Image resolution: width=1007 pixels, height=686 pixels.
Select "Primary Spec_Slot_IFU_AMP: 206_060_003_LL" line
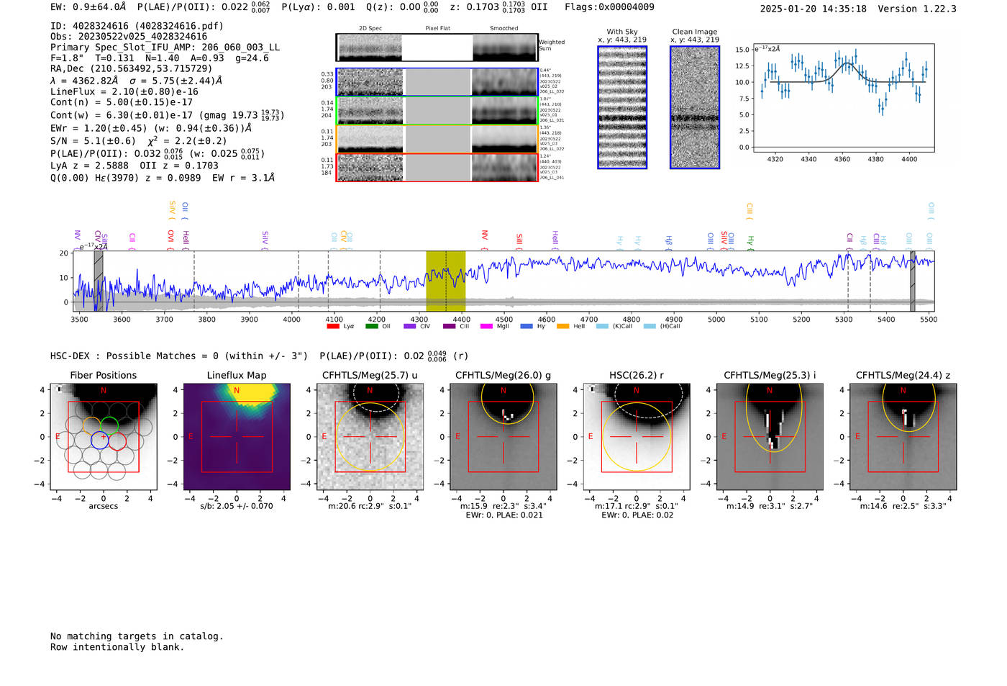coord(165,48)
